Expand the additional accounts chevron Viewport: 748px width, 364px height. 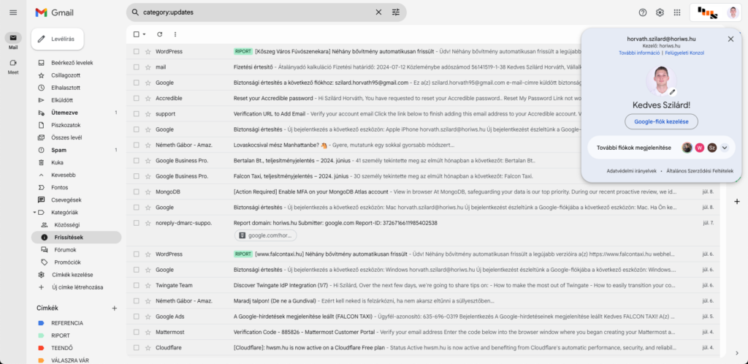725,148
